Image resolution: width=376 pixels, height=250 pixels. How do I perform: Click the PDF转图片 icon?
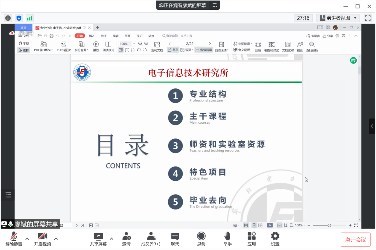64,44
